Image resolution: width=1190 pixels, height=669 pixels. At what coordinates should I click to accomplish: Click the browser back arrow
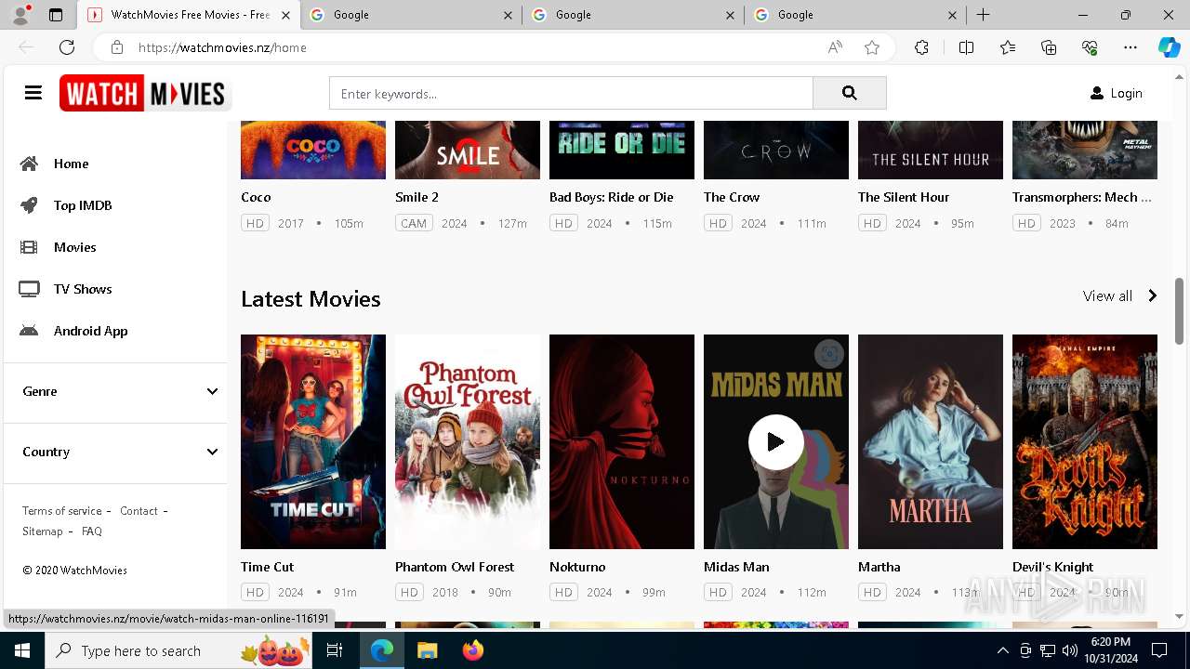point(26,47)
